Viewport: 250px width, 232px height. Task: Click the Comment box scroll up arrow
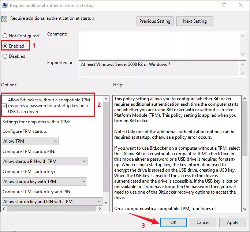tap(243, 36)
